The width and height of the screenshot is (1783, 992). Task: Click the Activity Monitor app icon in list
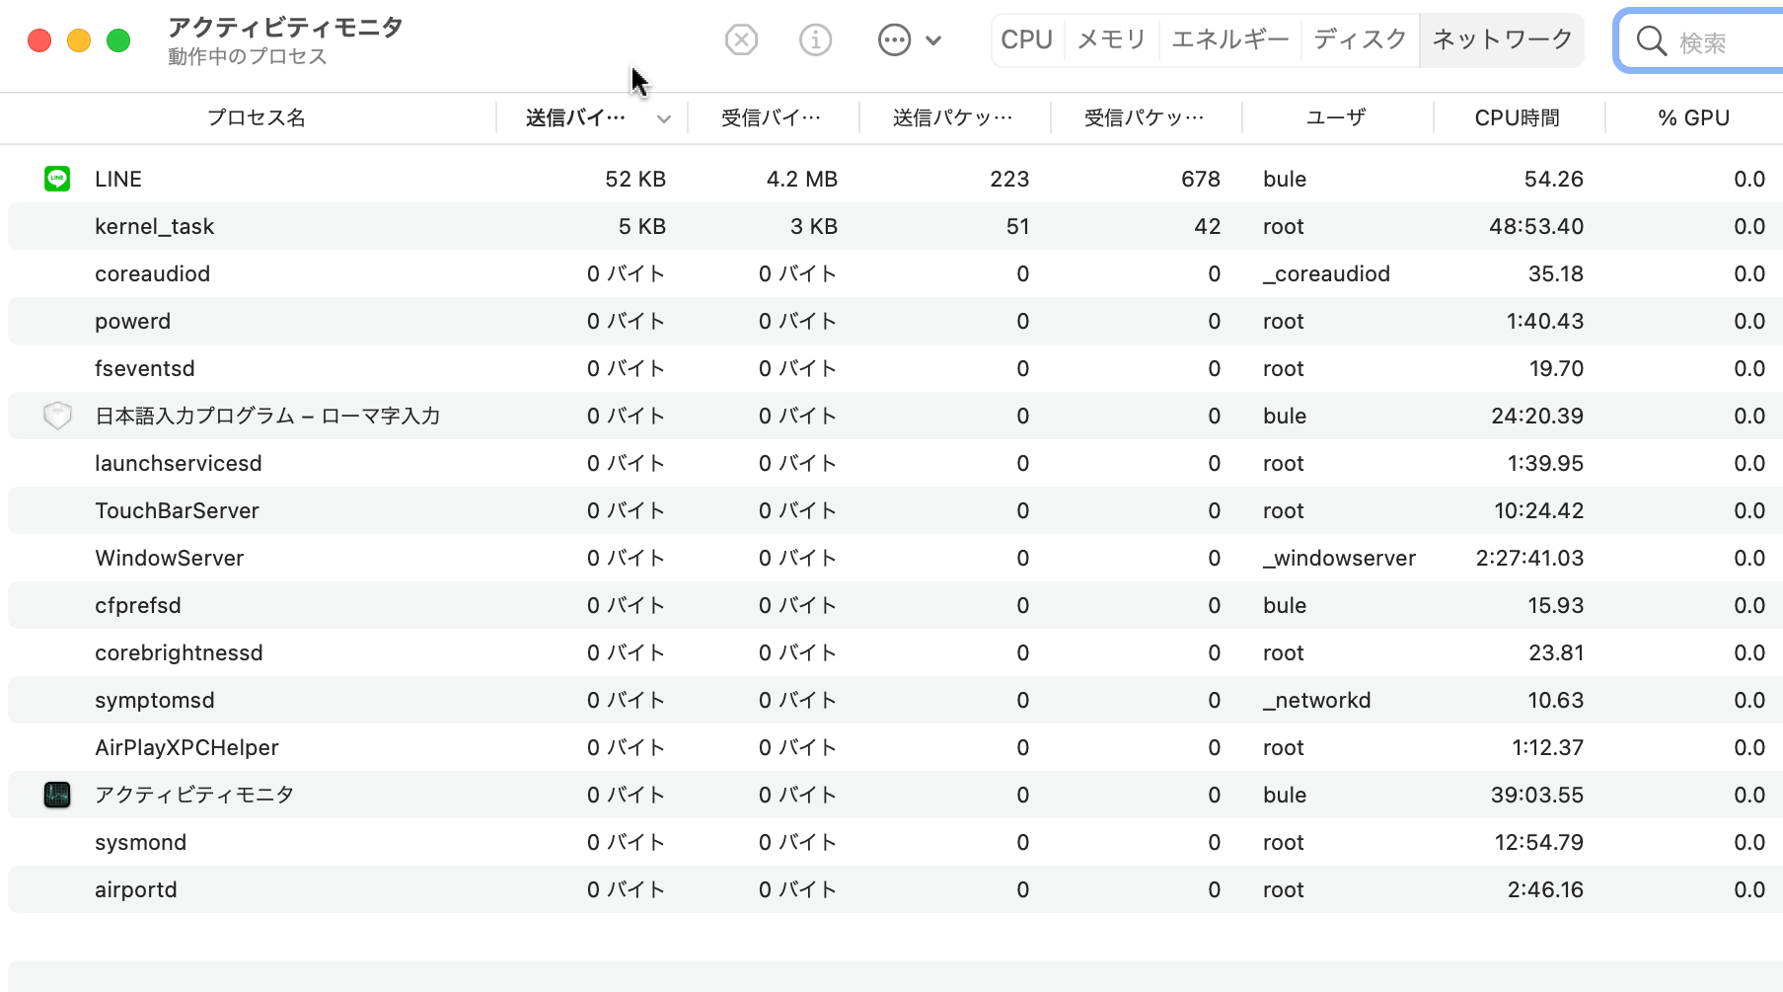point(57,795)
